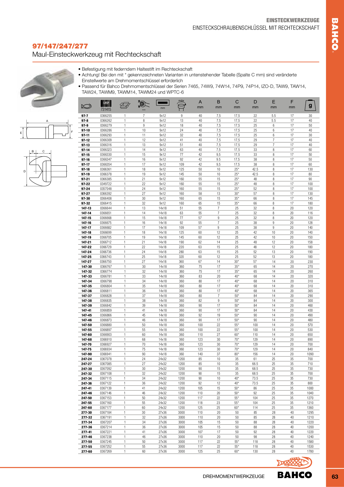Select row 147-90 product code
344x487 pixels.
click(x=87, y=354)
